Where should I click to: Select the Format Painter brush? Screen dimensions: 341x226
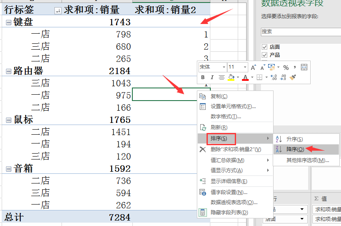tap(293, 77)
